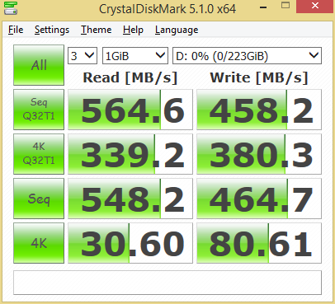Screen dimensions: 335x304
Task: Click the Seq Q32T1 write result 458.2
Action: pyautogui.click(x=259, y=110)
